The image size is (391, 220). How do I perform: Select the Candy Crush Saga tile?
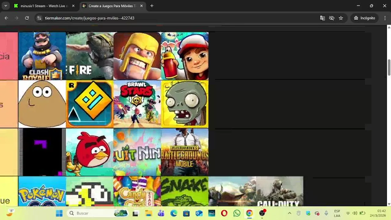[137, 191]
